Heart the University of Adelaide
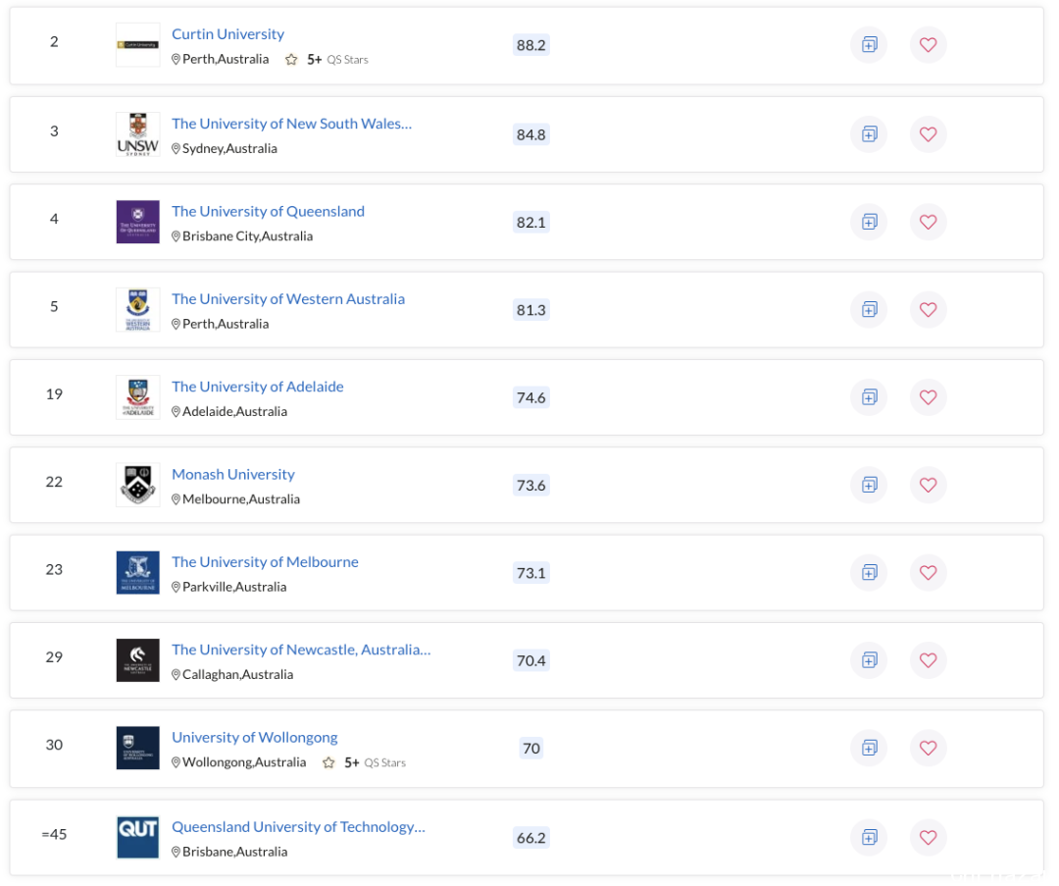This screenshot has width=1059, height=886. 928,397
